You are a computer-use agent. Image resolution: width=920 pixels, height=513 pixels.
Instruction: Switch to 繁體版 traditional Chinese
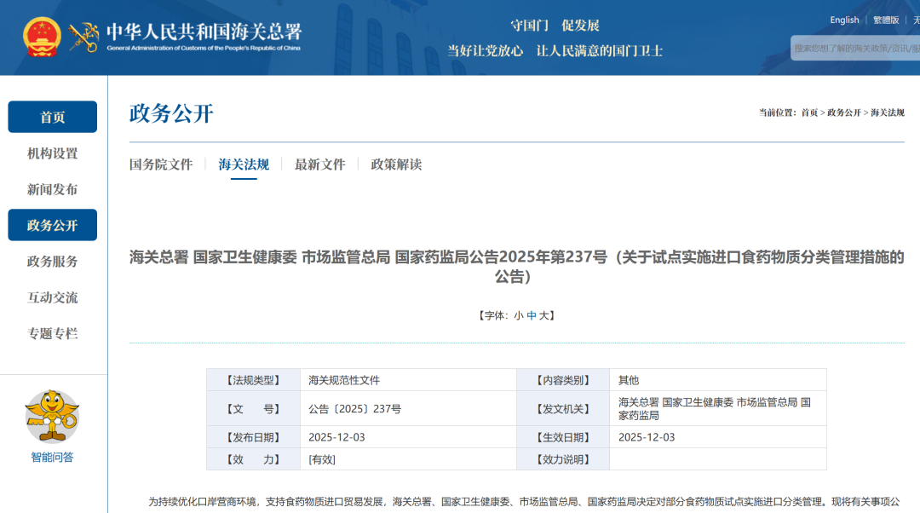886,20
